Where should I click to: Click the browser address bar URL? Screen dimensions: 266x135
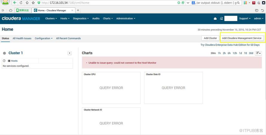65,3
